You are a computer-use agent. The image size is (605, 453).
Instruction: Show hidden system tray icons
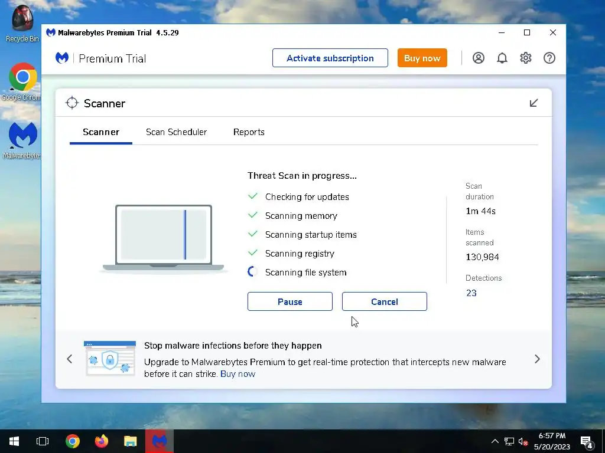tap(495, 441)
